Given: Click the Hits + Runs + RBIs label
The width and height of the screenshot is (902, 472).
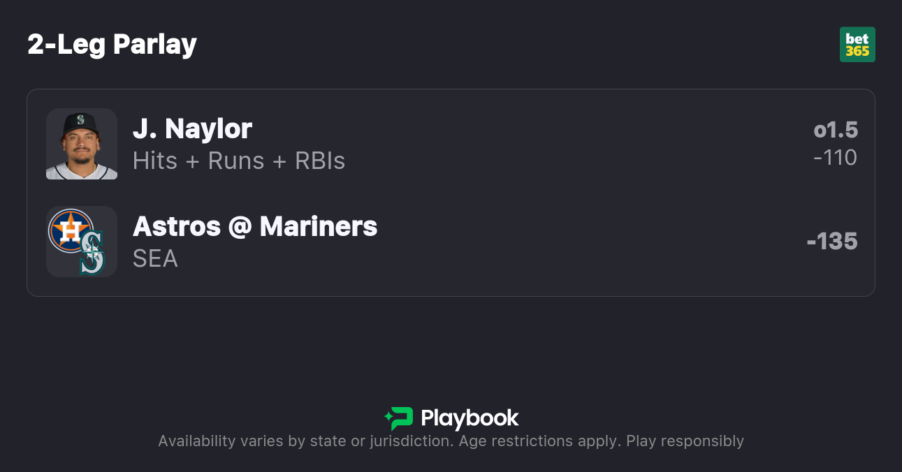Looking at the screenshot, I should 239,161.
